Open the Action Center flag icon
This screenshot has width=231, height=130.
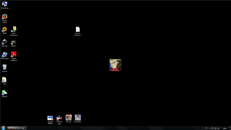pos(213,128)
